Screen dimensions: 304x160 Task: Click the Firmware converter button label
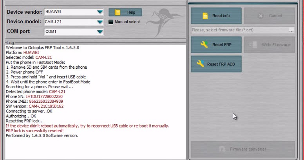point(248,149)
